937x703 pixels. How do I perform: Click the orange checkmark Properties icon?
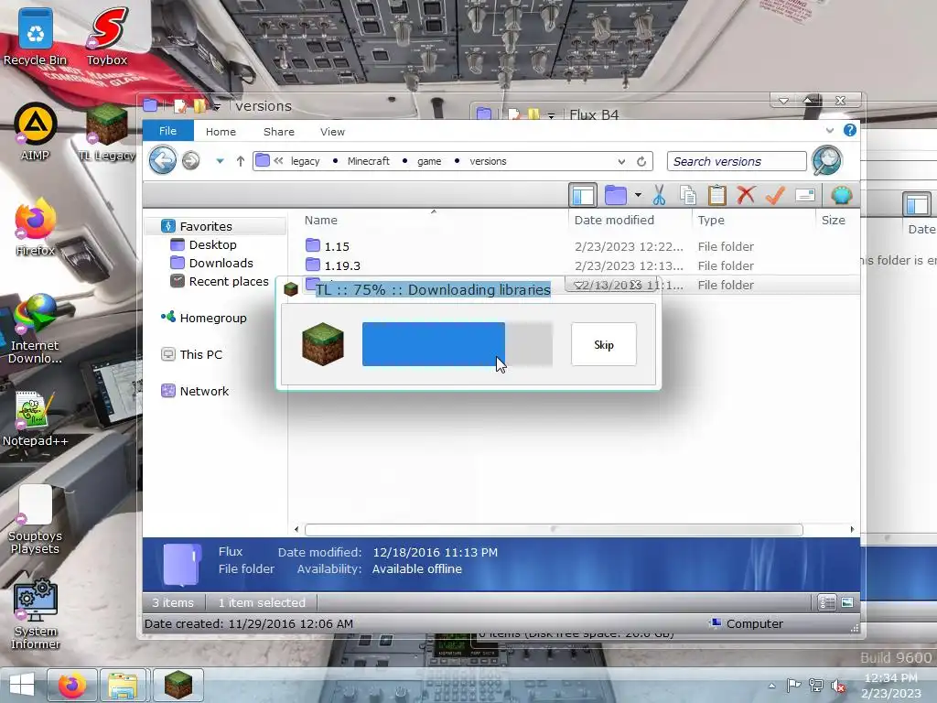pos(775,195)
